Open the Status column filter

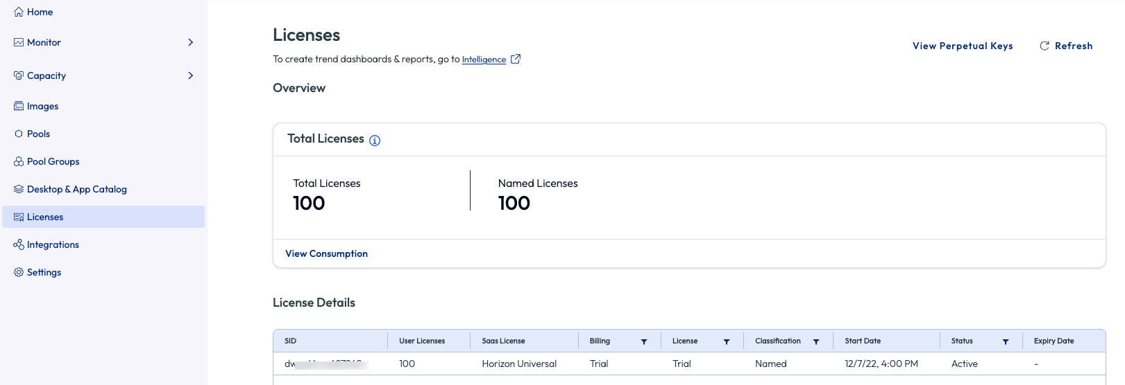point(1006,342)
